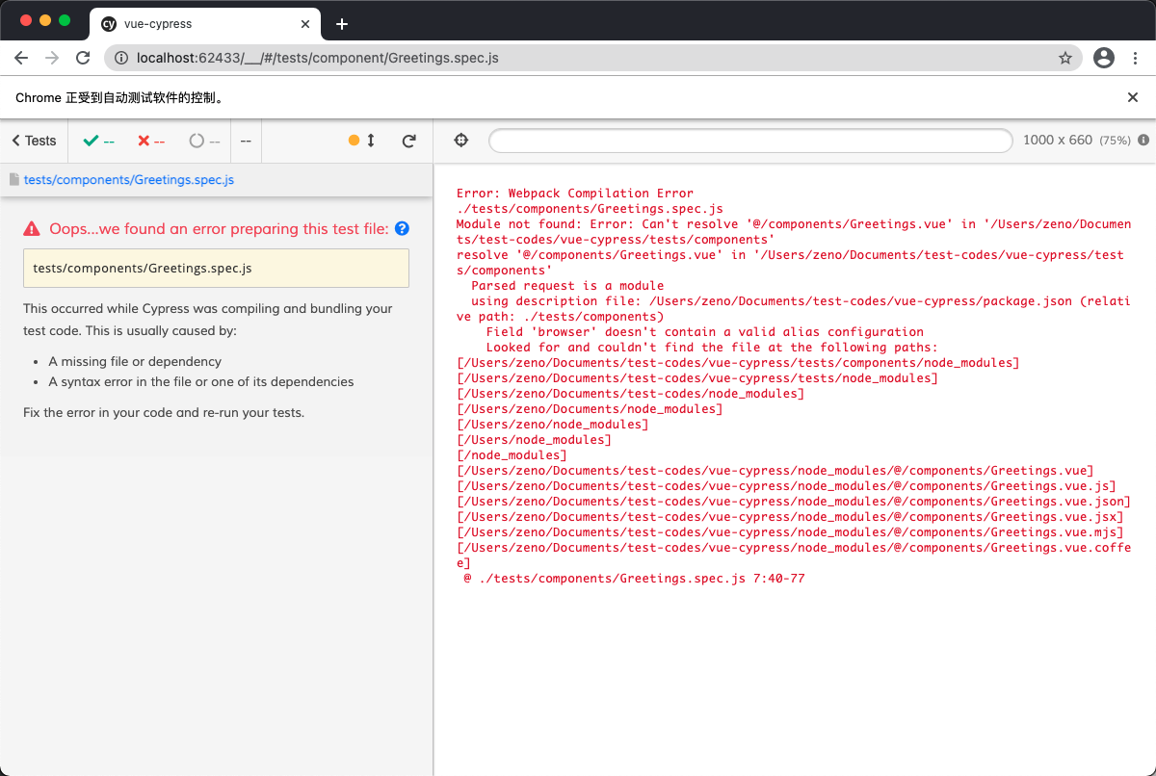Toggle auto-scrolling with the orange indicator
This screenshot has height=776, width=1156.
point(353,140)
